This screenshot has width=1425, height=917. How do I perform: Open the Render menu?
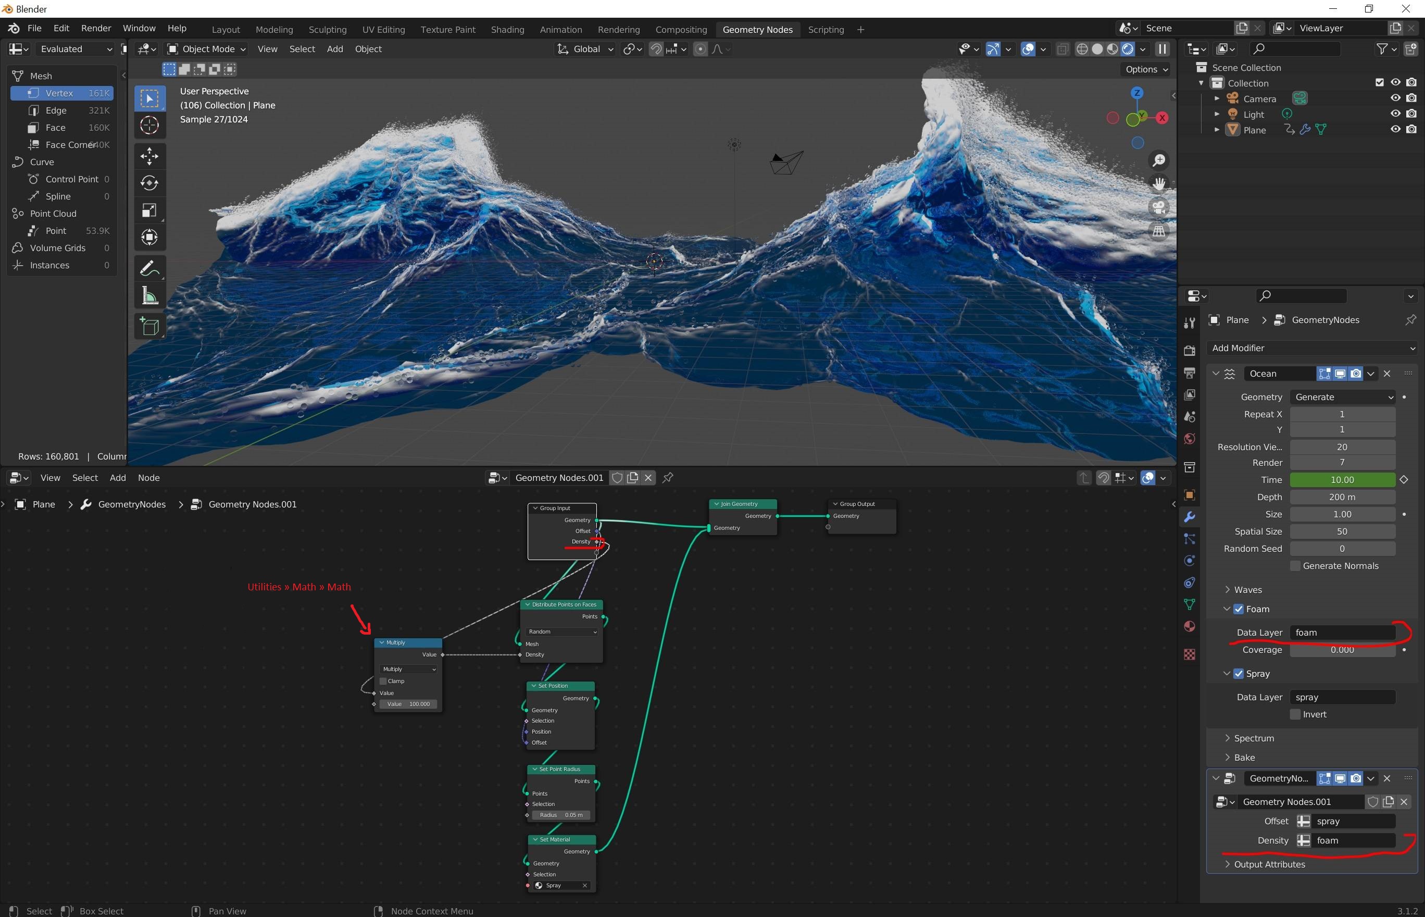tap(96, 28)
